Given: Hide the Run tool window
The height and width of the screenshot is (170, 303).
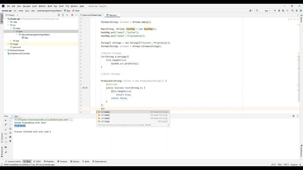Looking at the screenshot, I should 298,116.
